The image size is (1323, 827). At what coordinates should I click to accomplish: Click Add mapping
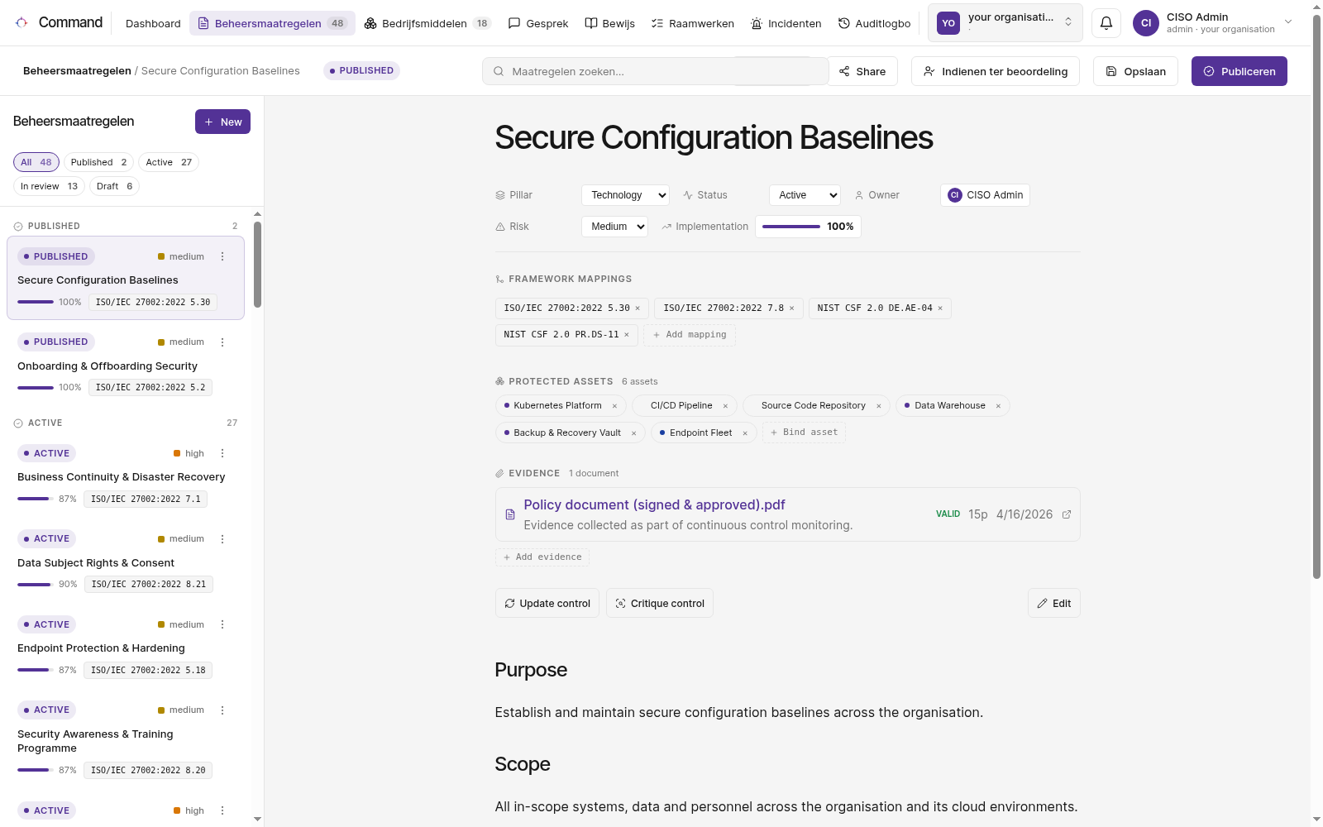point(690,335)
